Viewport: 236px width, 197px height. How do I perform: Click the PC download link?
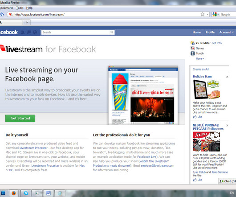click(x=11, y=170)
